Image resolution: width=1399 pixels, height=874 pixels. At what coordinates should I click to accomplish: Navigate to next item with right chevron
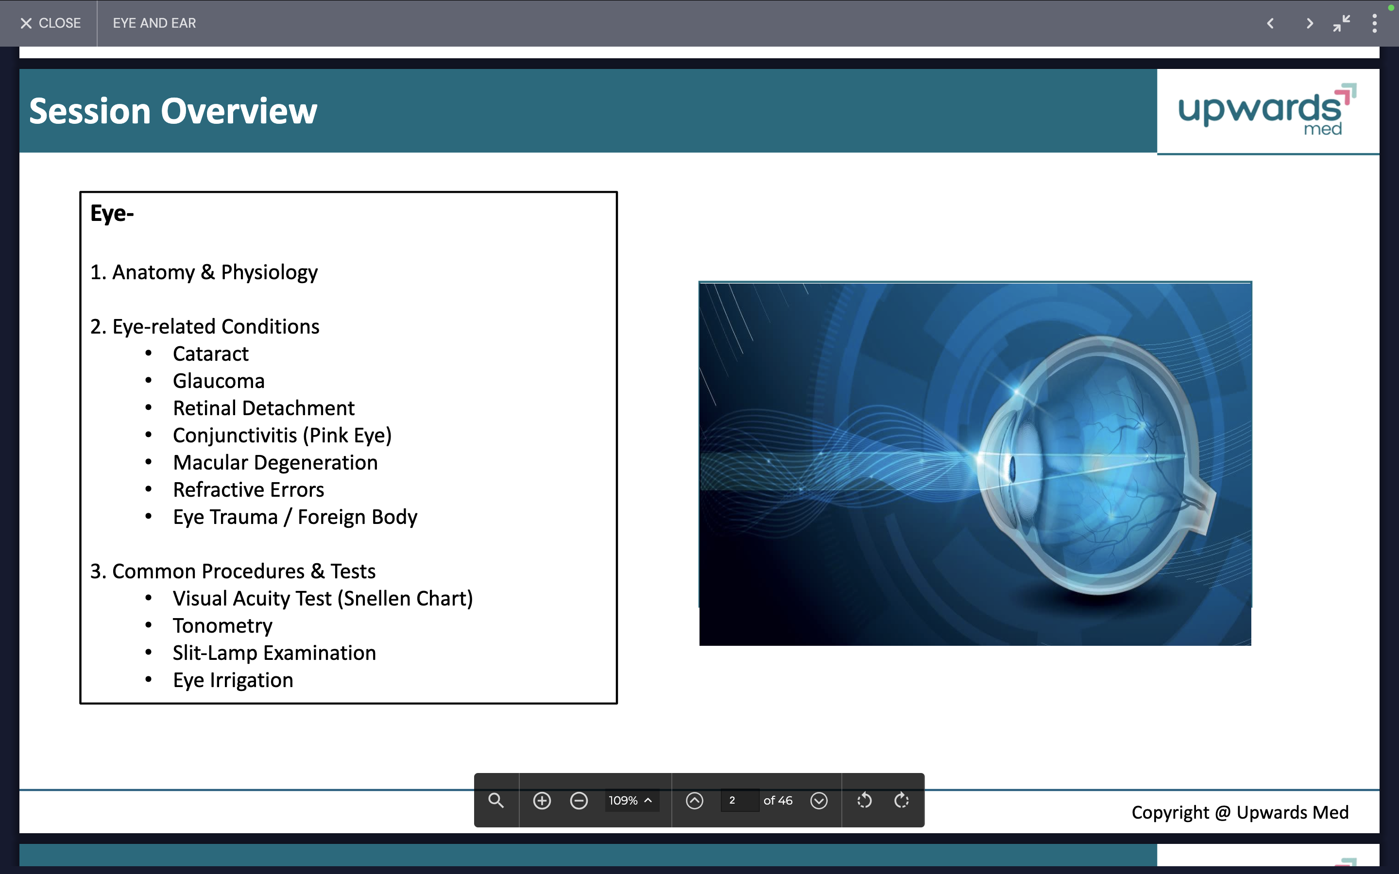point(1310,23)
